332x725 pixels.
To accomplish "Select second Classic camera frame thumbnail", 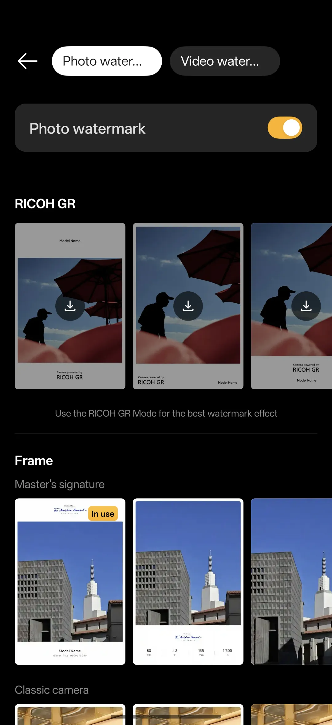I will point(188,715).
